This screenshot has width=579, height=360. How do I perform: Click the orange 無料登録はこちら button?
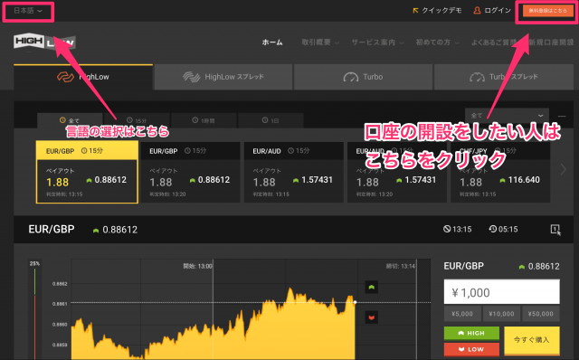click(547, 11)
